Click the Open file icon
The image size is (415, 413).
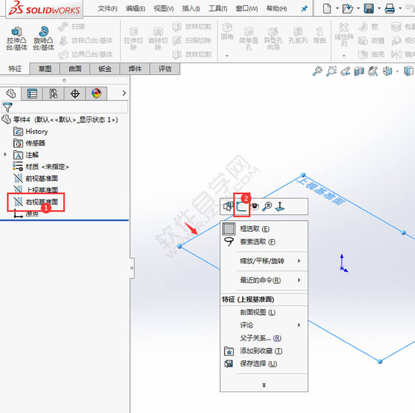point(348,9)
